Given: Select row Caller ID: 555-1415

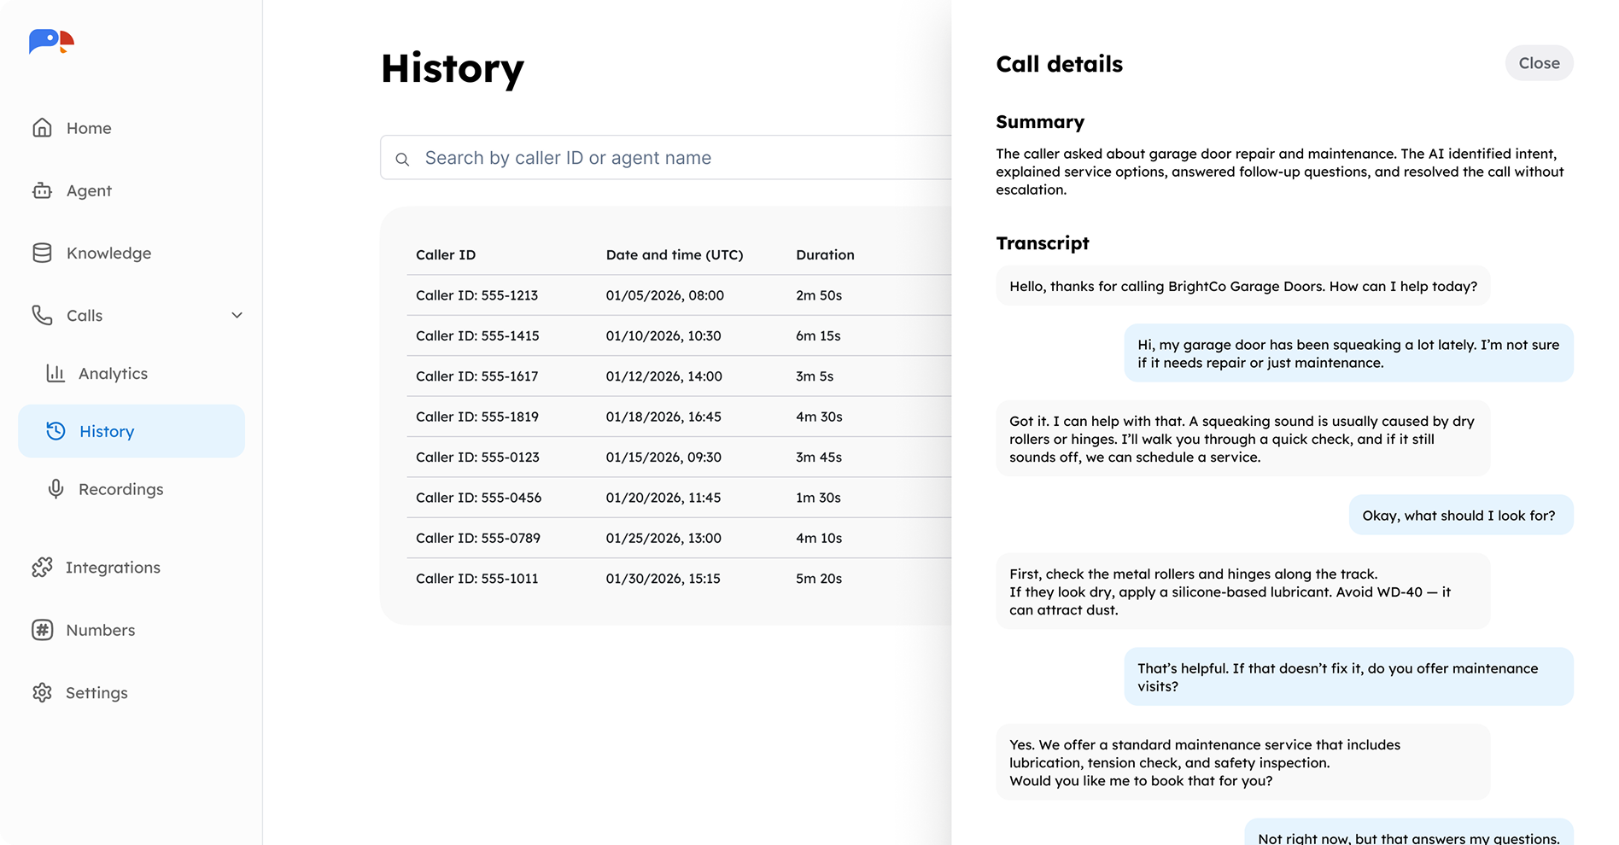Looking at the screenshot, I should [679, 335].
